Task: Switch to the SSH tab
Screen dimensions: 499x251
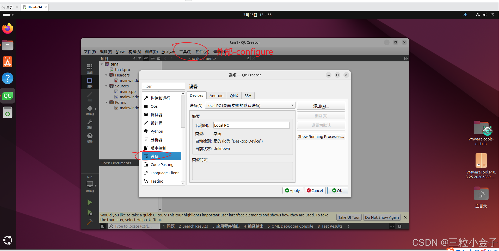Action: [x=248, y=96]
